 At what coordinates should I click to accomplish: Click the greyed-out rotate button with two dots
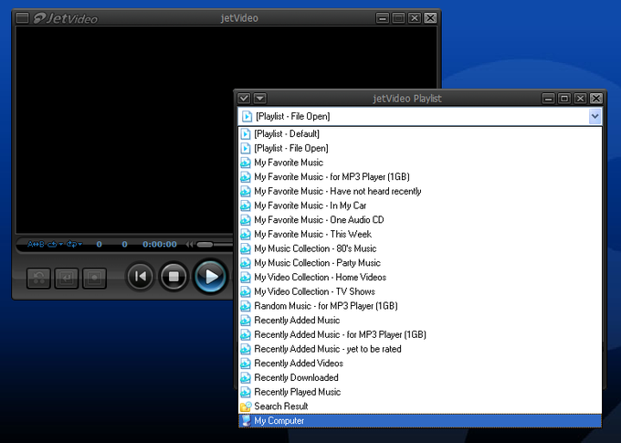click(38, 278)
